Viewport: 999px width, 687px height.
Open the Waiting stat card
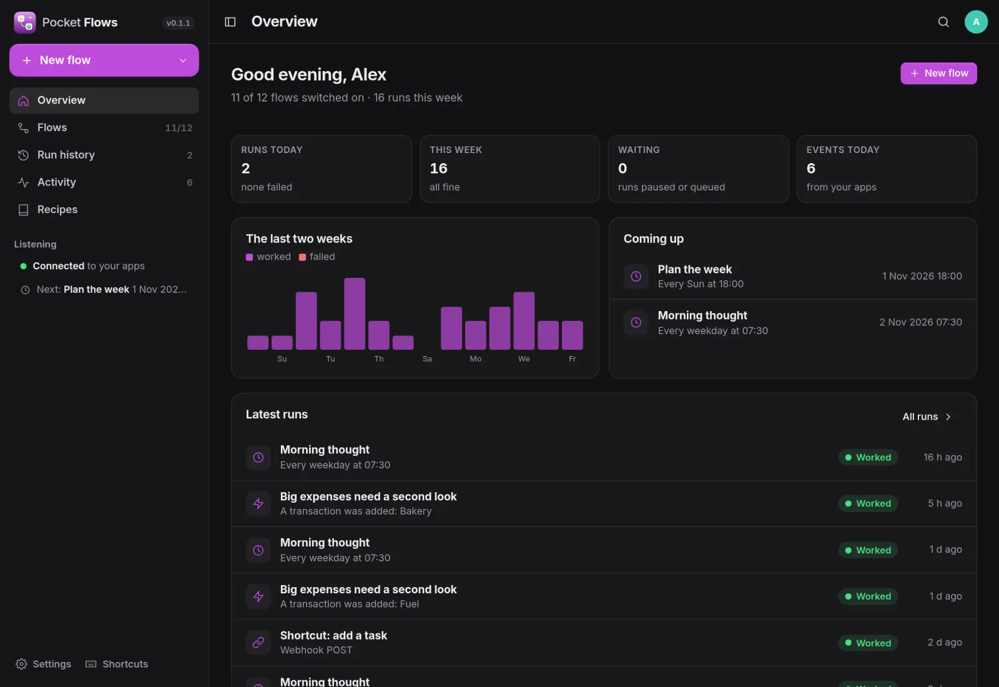coord(698,169)
